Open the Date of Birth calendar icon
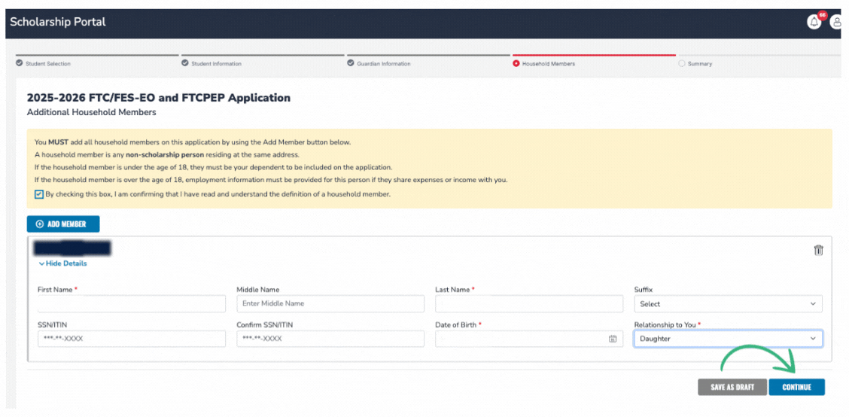The width and height of the screenshot is (849, 417). 613,339
